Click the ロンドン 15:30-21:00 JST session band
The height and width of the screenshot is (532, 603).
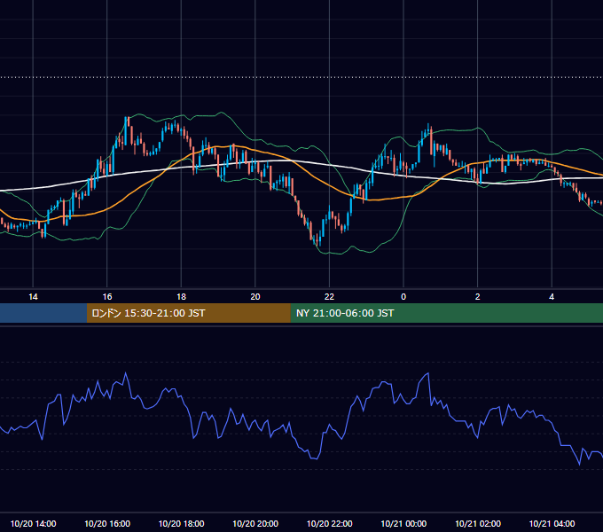pos(188,313)
